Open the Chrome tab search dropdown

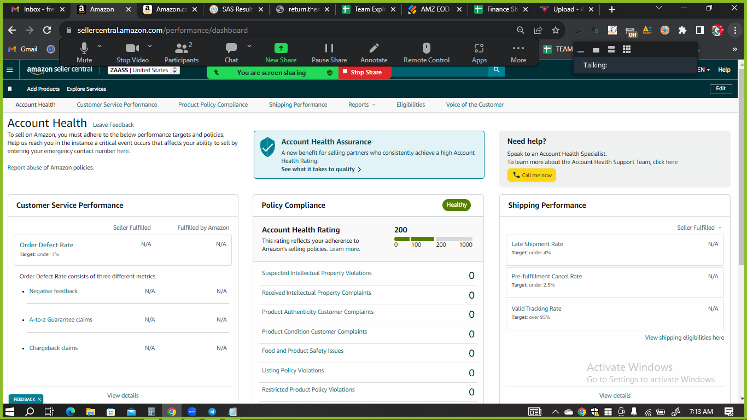point(658,8)
